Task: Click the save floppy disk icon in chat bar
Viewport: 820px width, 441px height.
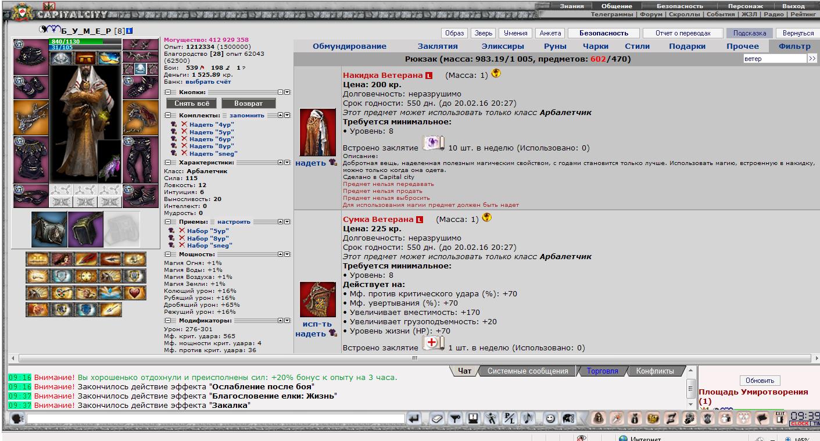Action: pos(474,418)
